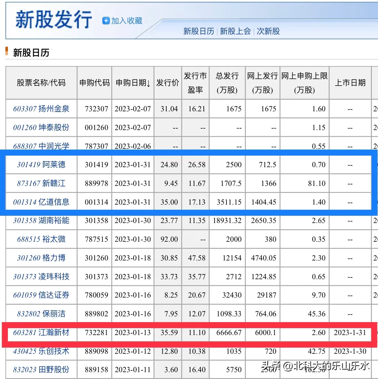This screenshot has height=379, width=378.
Task: Click the plus icon beside 加入收藏
Action: [x=106, y=21]
